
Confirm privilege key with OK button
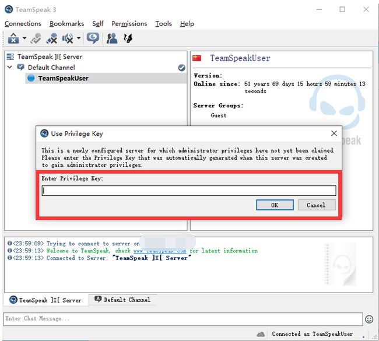tap(275, 205)
